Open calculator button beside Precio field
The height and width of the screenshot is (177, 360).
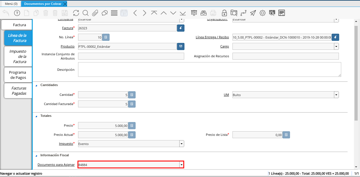click(132, 125)
